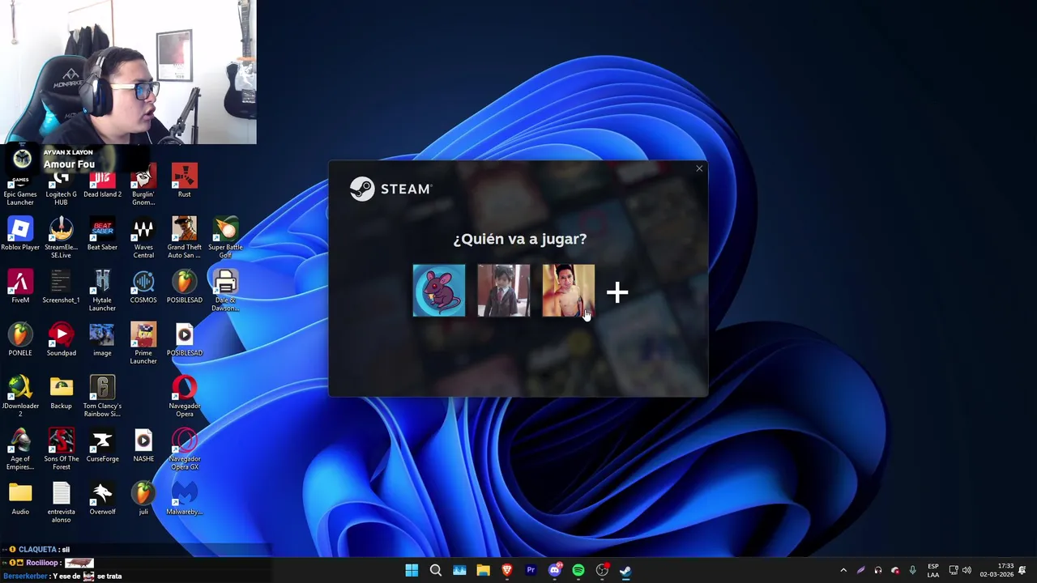The image size is (1037, 583).
Task: Click the microphone icon in system tray
Action: [x=913, y=570]
